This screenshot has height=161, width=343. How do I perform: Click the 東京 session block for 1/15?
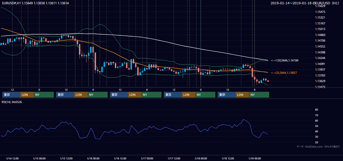coord(65,95)
